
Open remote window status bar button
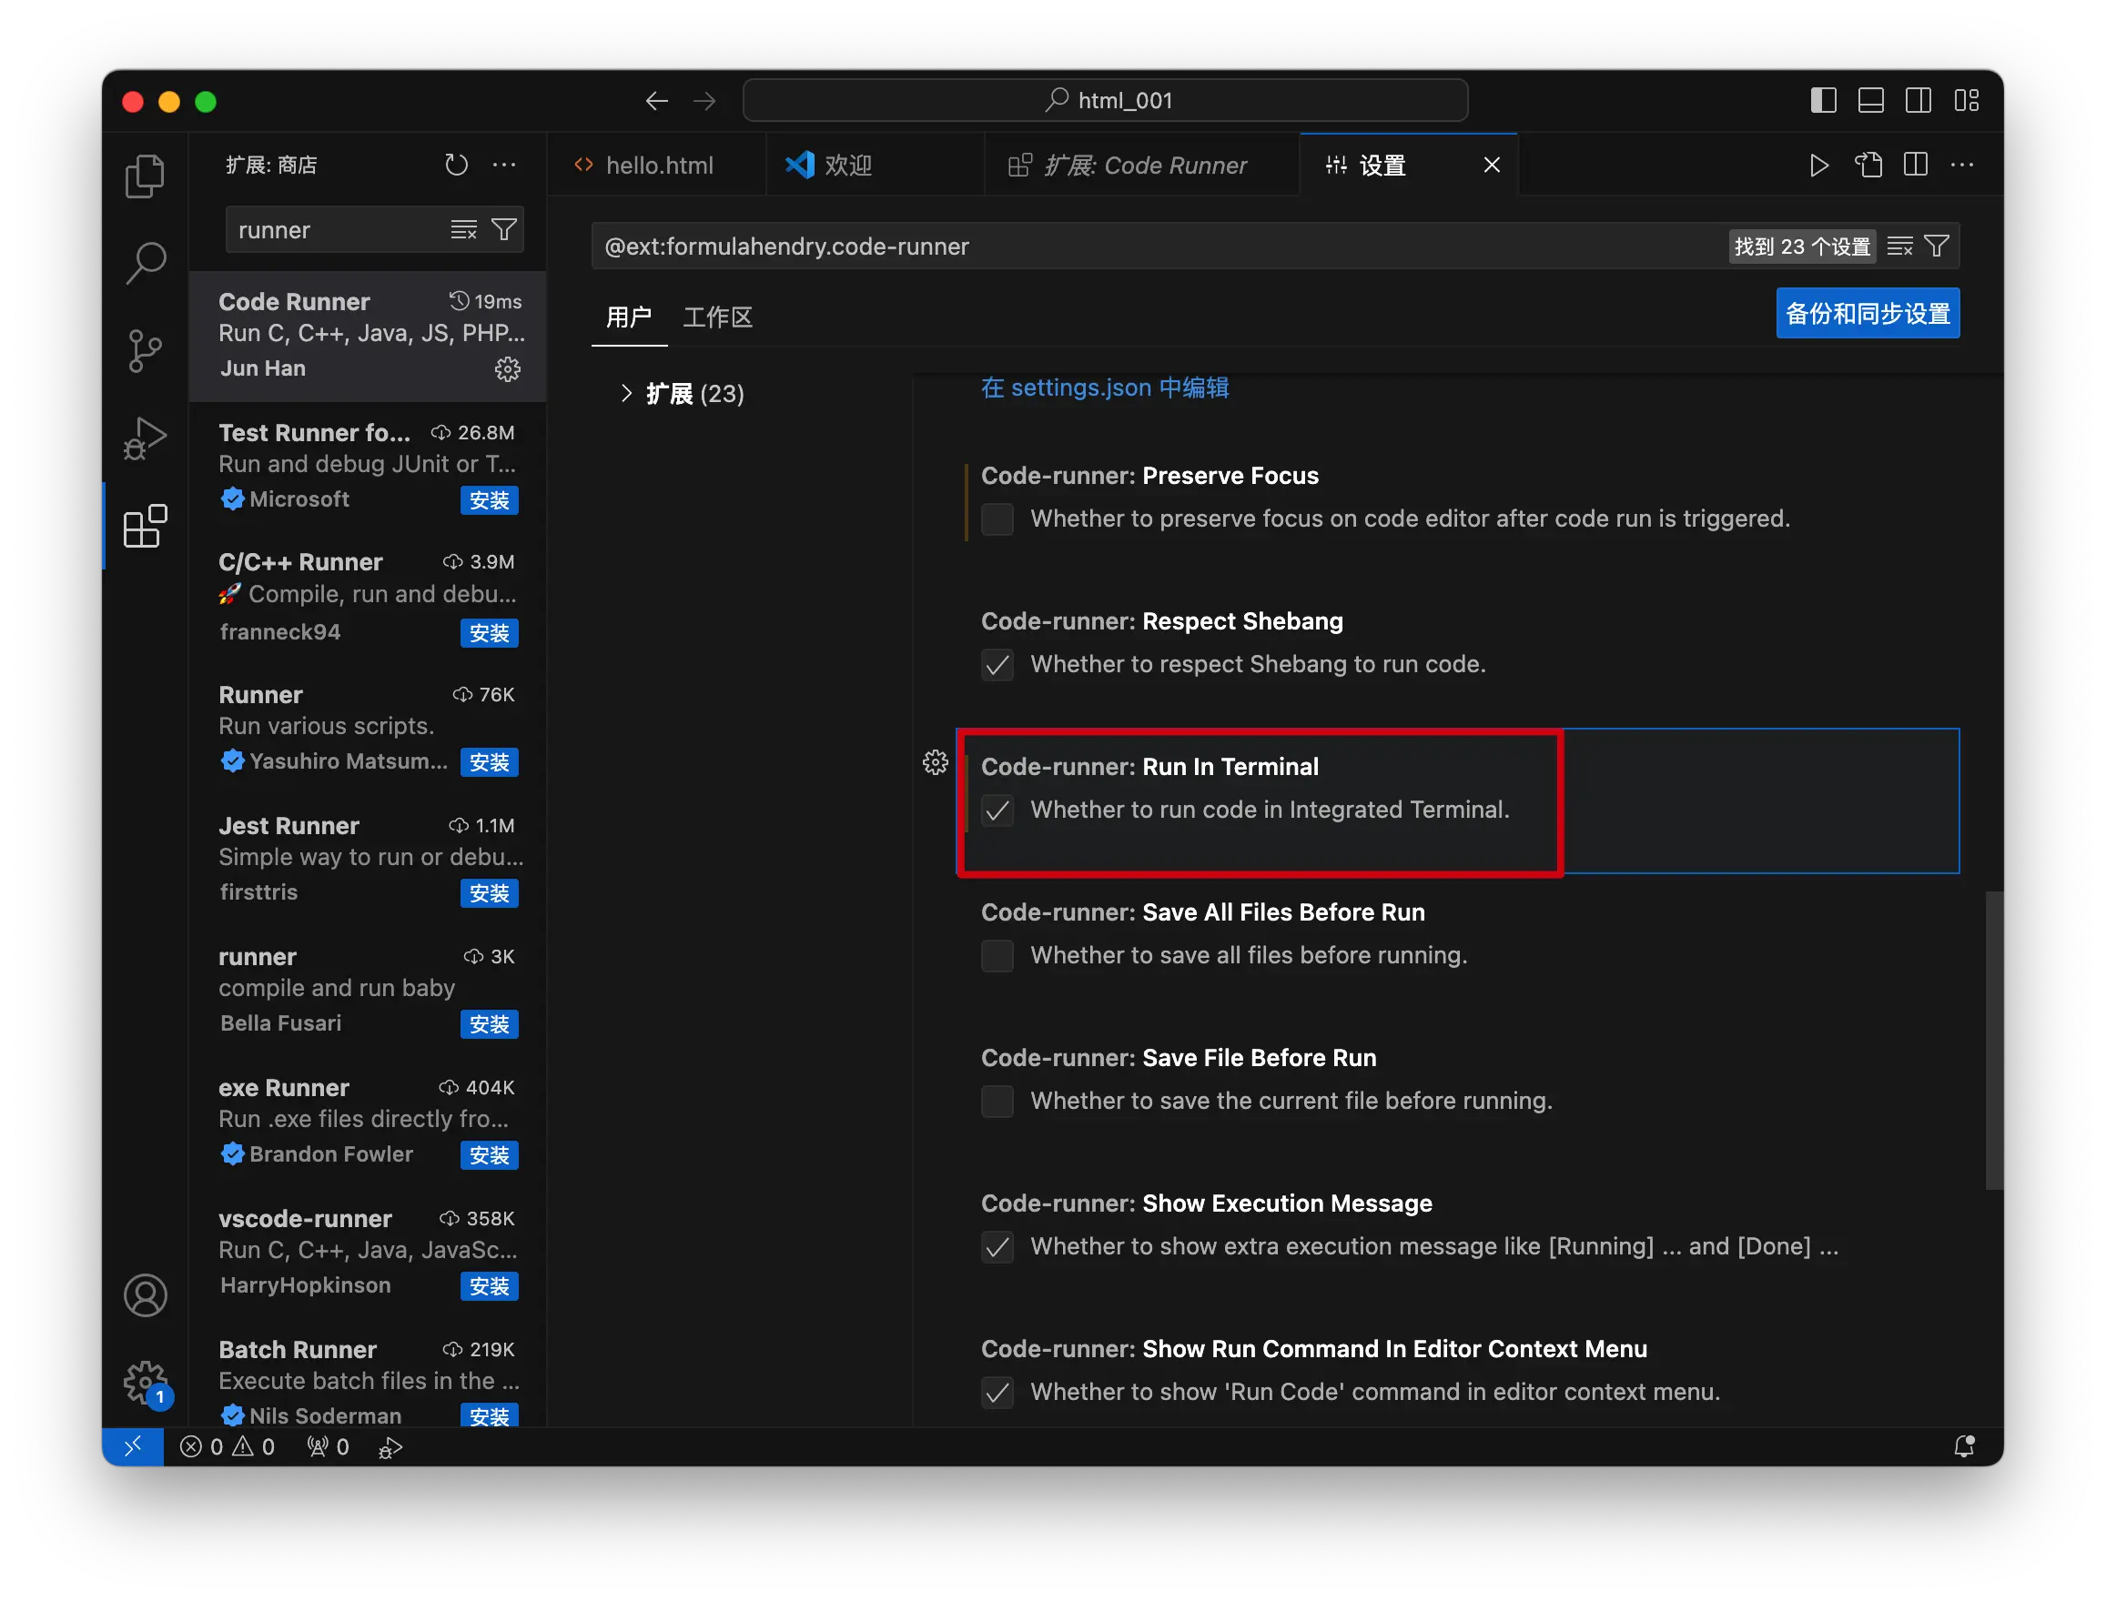click(x=133, y=1446)
